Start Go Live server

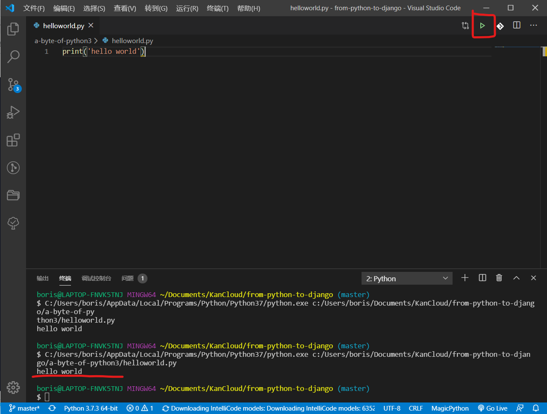tap(493, 408)
